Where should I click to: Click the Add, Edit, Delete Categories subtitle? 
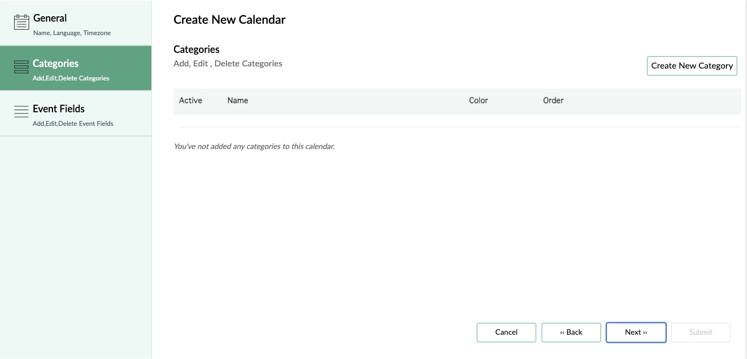[x=228, y=63]
